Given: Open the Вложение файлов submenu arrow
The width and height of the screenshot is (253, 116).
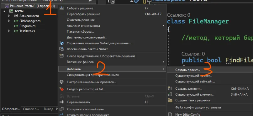Looking at the screenshot, I should point(163,62).
